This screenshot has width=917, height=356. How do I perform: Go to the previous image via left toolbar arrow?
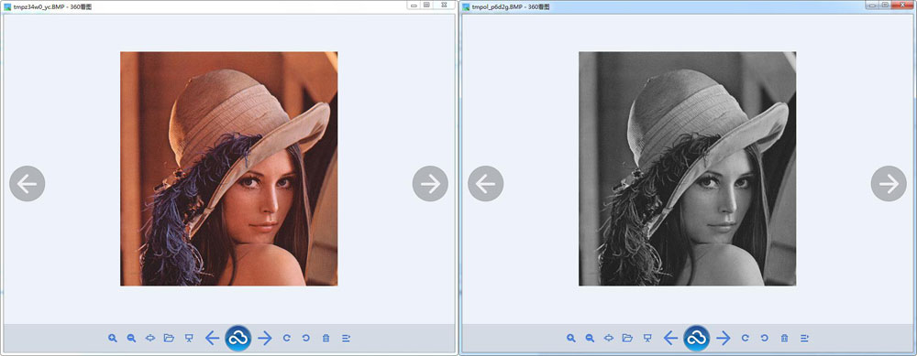pos(213,338)
